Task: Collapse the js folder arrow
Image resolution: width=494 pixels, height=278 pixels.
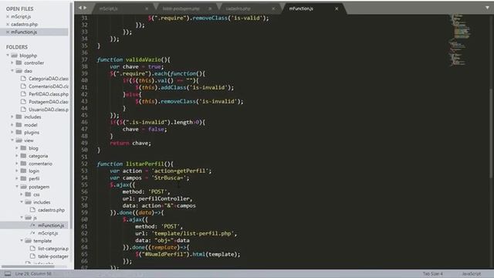Action: point(22,218)
